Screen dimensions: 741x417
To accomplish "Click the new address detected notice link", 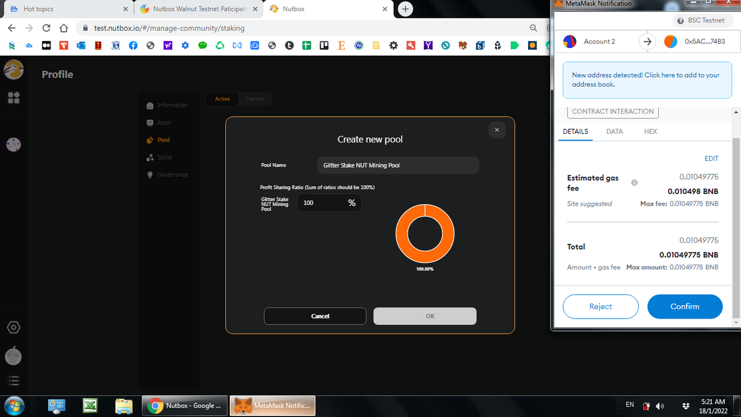I will (x=647, y=80).
